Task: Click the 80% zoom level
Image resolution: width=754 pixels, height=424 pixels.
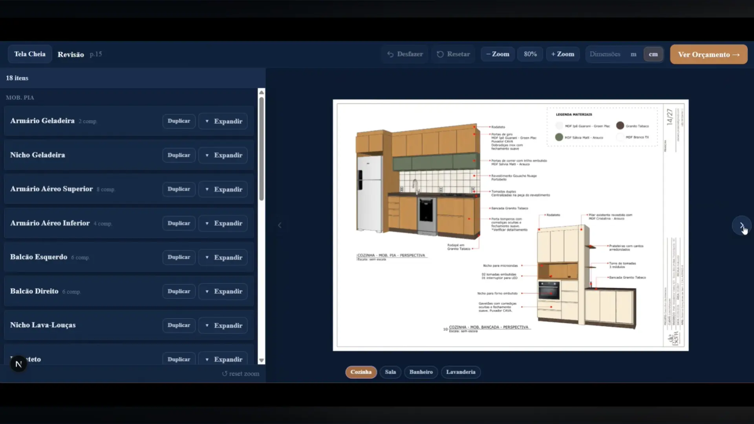Action: [x=530, y=54]
